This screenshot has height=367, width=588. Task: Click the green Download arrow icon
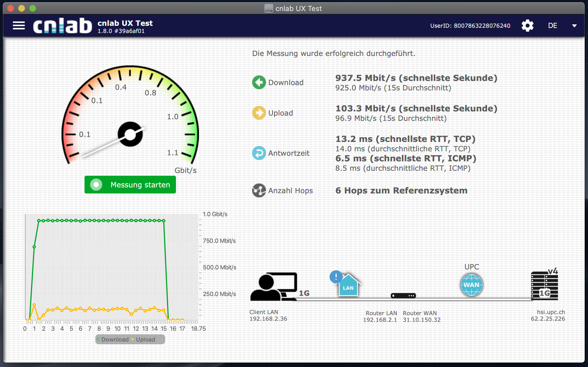259,82
